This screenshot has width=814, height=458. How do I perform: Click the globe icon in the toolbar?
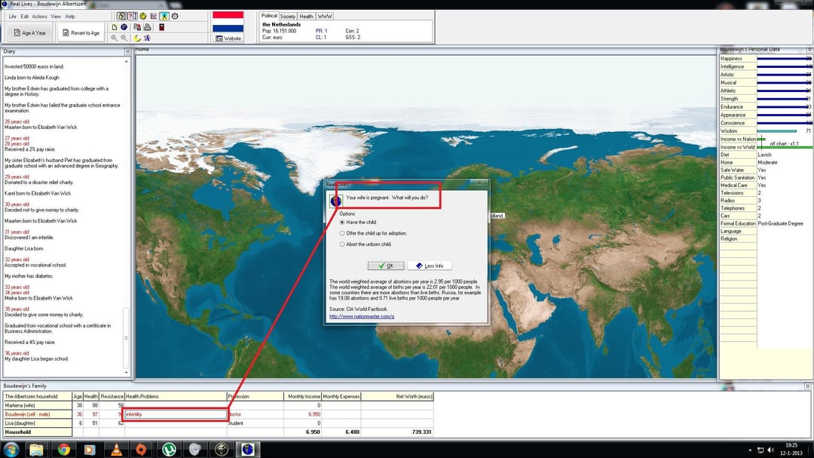tap(124, 27)
